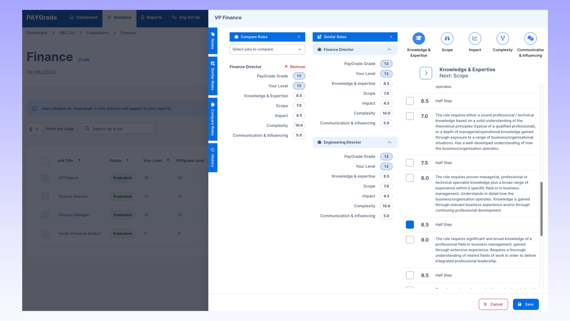Image resolution: width=570 pixels, height=321 pixels.
Task: Click the search magnifier icon
Action: coord(87,128)
